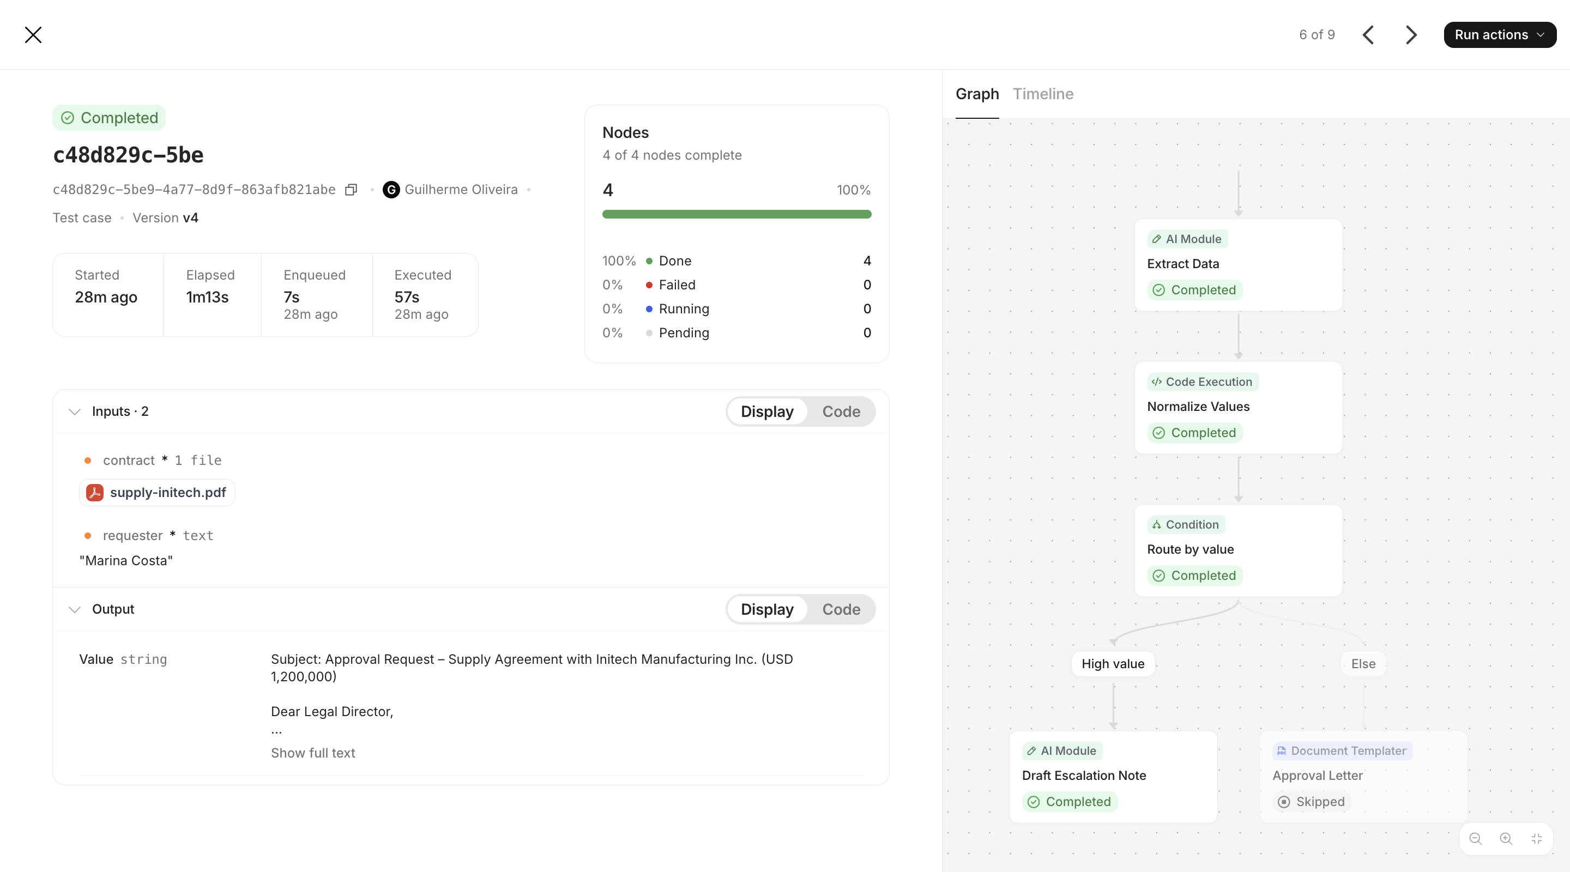Image resolution: width=1570 pixels, height=872 pixels.
Task: Click the Else branch label
Action: (x=1363, y=664)
